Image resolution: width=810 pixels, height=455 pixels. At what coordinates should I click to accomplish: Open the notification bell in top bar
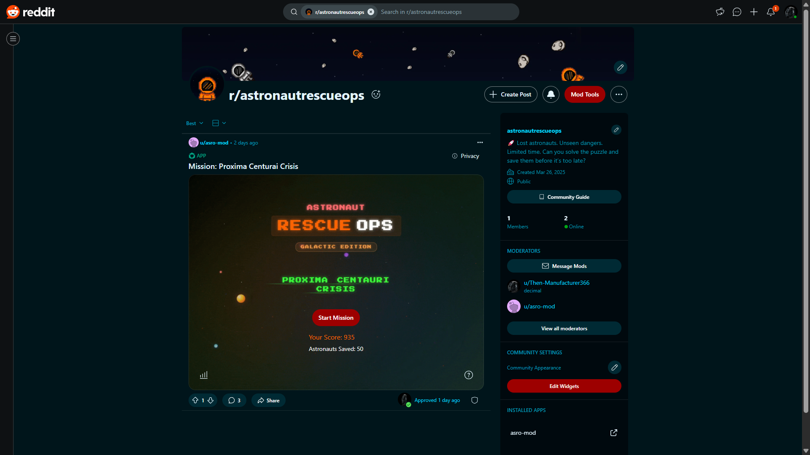(770, 12)
